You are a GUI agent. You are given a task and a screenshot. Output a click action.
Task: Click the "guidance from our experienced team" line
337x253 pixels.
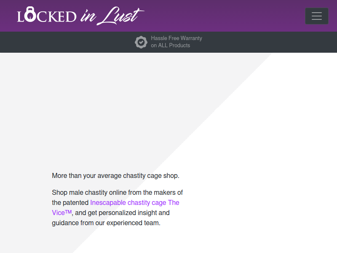106,223
